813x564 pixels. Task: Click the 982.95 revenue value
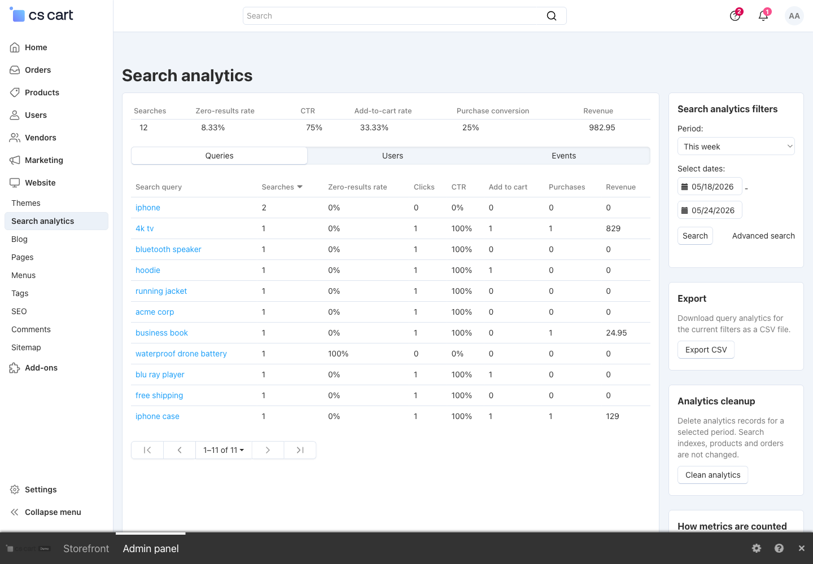coord(602,127)
